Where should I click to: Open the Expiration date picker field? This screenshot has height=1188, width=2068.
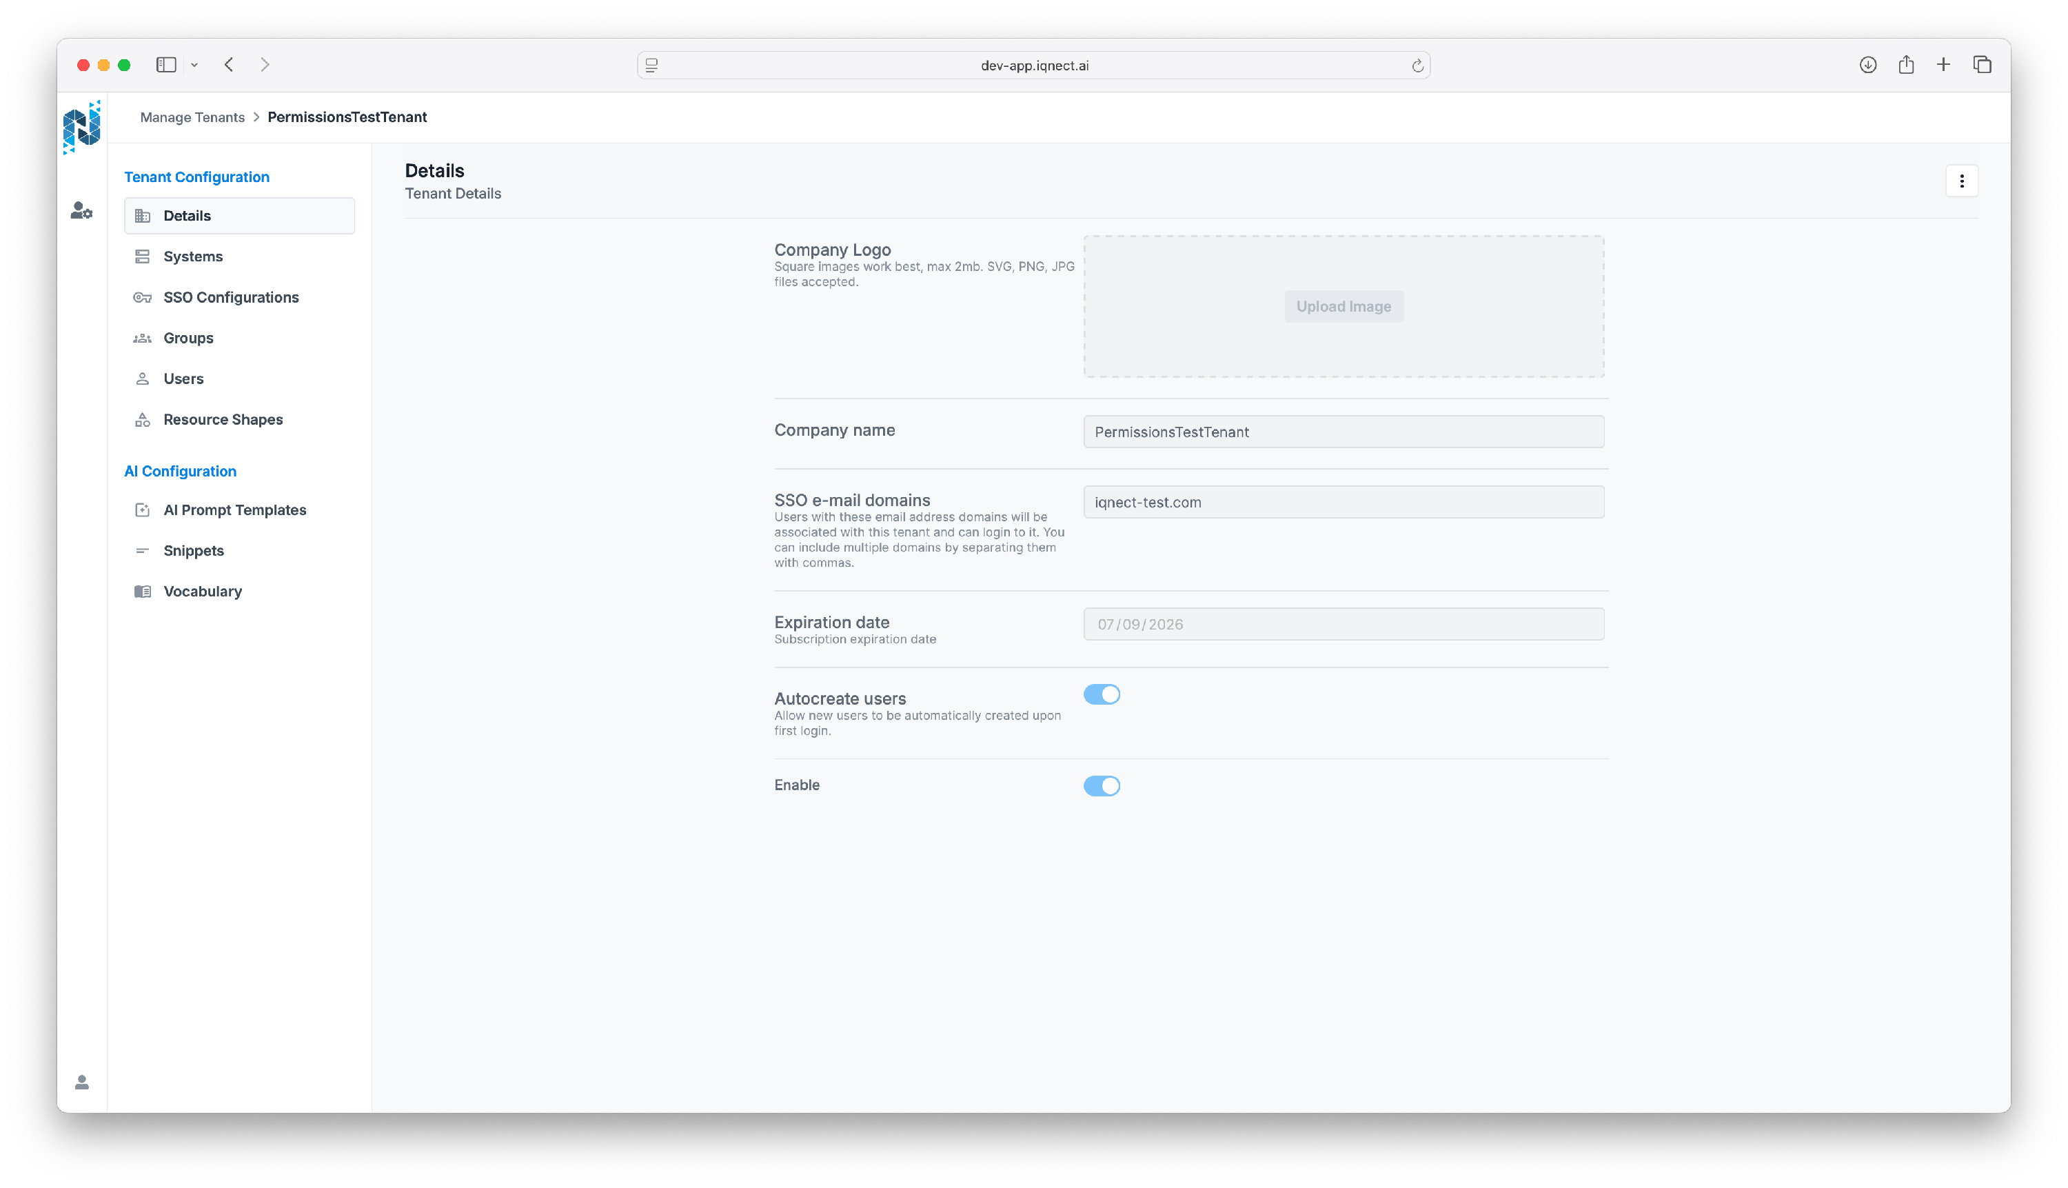[1343, 624]
